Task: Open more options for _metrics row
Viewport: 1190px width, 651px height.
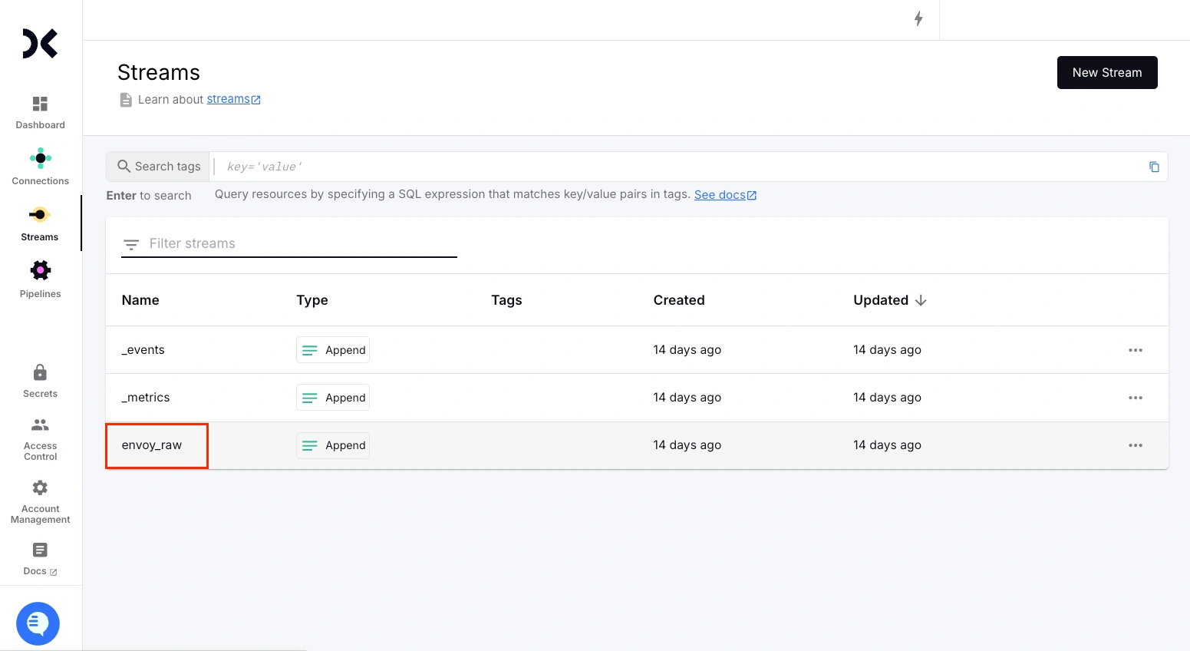Action: point(1136,398)
